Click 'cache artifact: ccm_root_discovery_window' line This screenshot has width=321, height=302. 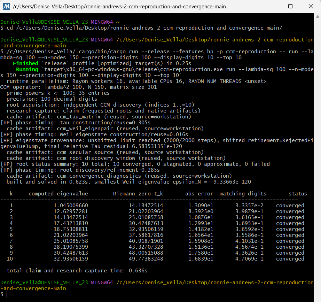pos(116,158)
